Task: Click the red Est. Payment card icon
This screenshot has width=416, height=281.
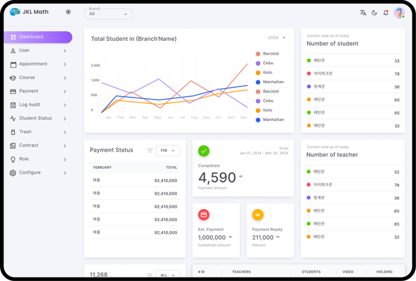Action: (x=204, y=215)
